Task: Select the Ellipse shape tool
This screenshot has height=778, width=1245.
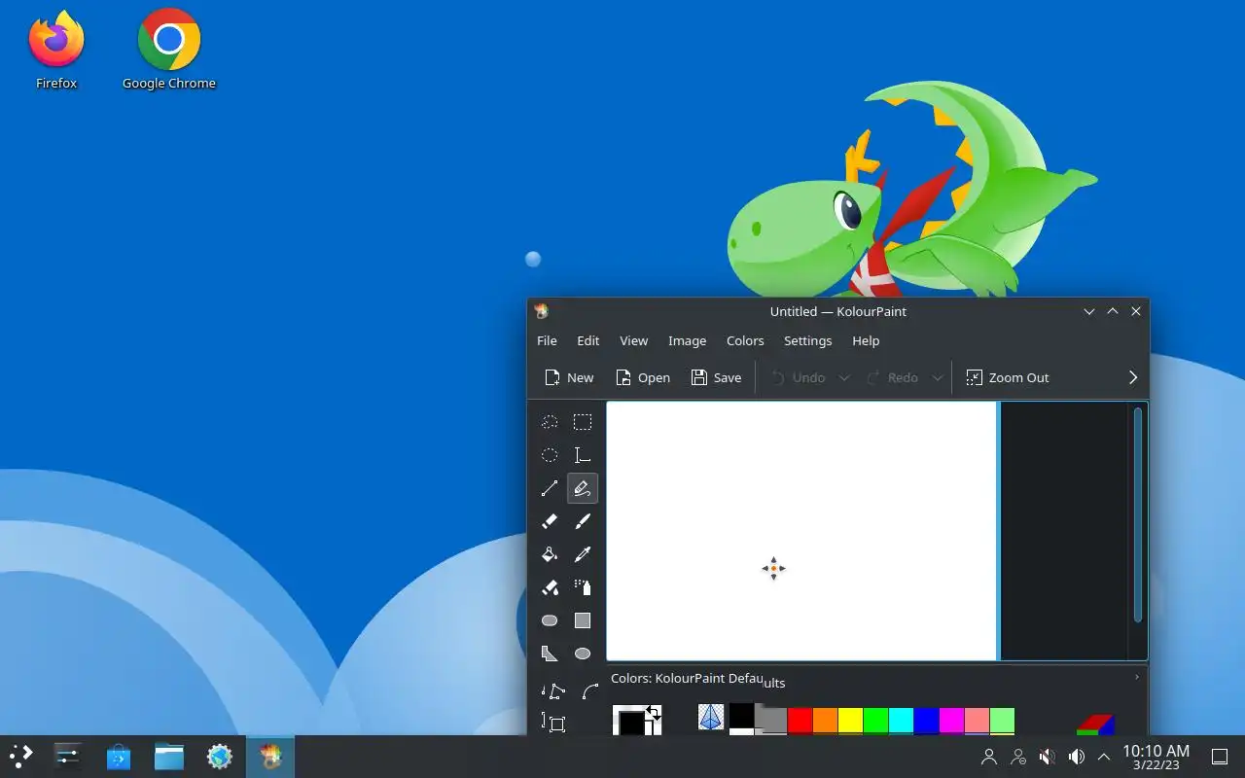Action: pos(583,654)
